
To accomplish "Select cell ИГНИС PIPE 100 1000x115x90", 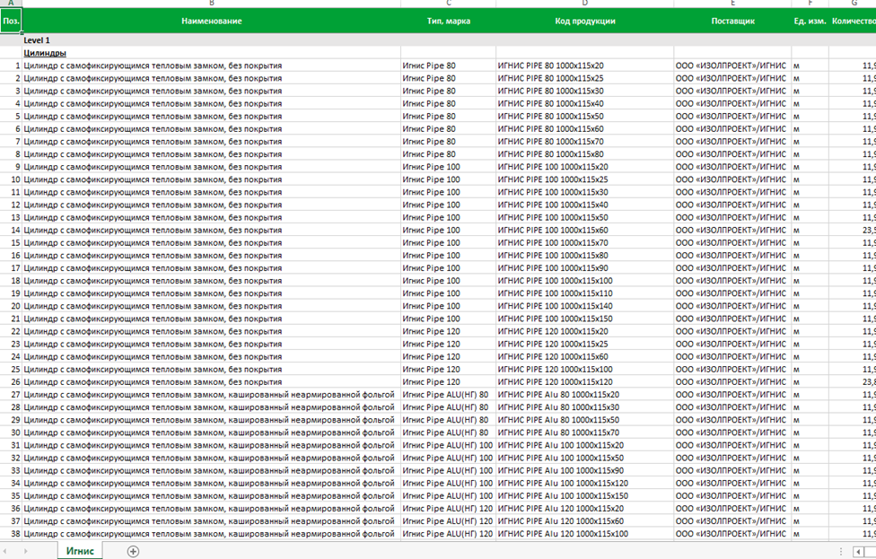I will (x=585, y=268).
